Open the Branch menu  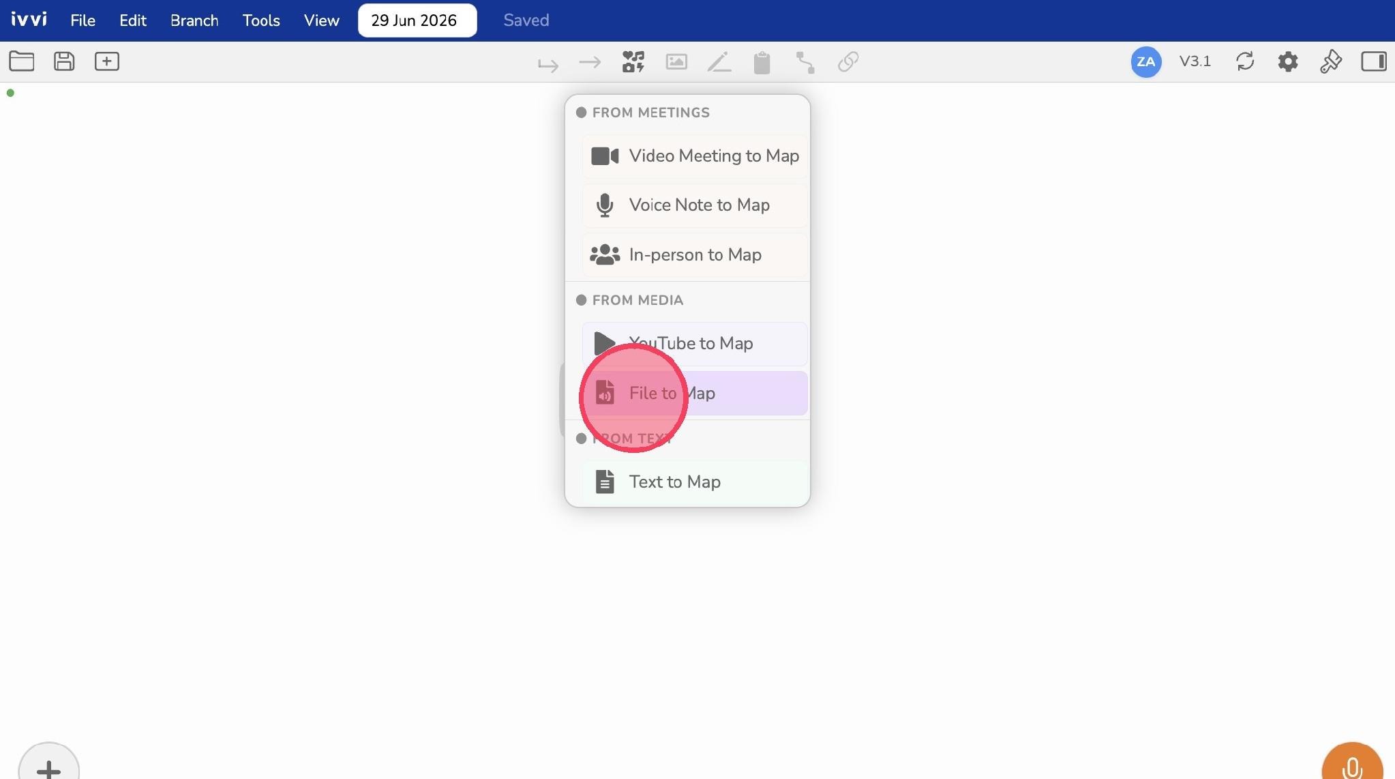point(194,20)
